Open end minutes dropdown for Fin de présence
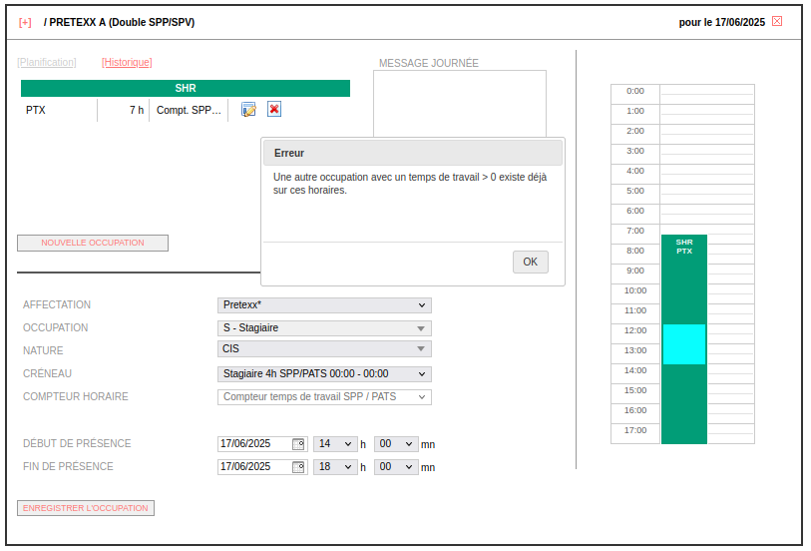811x551 pixels. [x=396, y=467]
